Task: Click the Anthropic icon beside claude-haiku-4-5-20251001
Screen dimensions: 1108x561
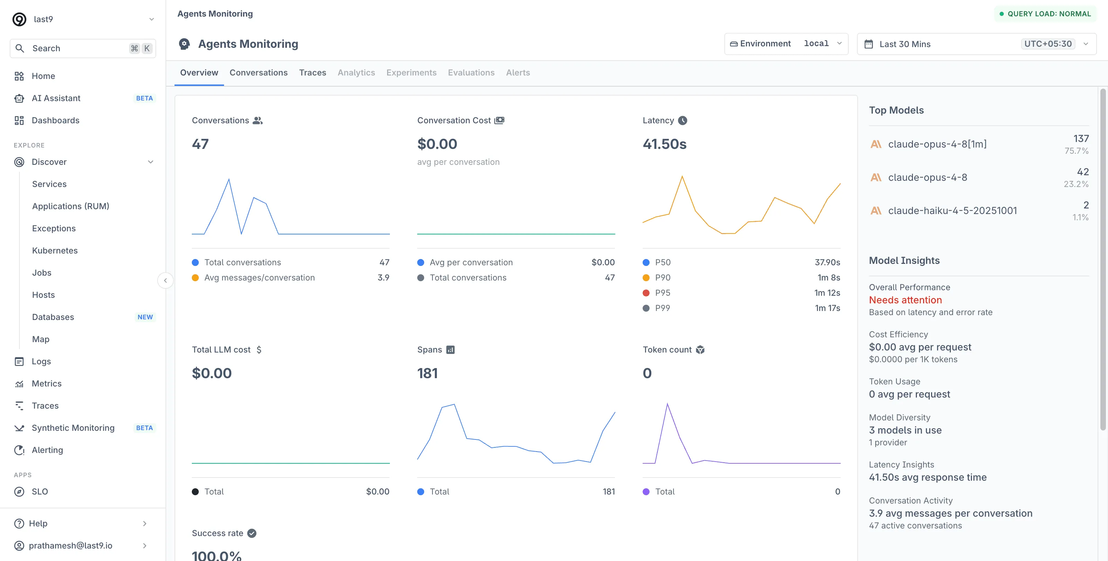Action: click(x=876, y=211)
